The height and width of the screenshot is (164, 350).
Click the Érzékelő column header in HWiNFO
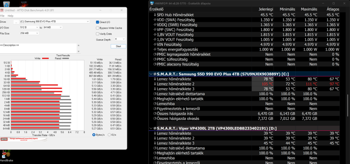tap(157, 9)
